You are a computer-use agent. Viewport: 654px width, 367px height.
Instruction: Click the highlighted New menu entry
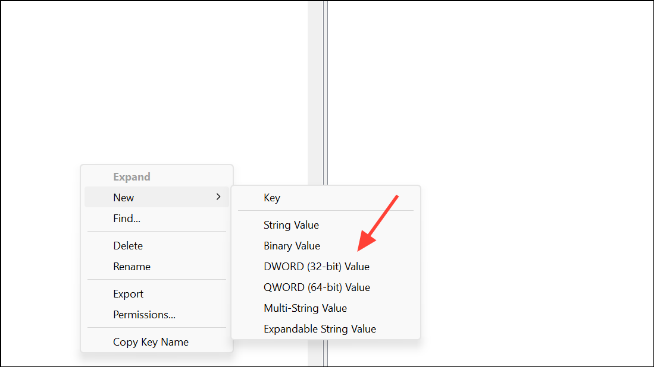point(123,197)
